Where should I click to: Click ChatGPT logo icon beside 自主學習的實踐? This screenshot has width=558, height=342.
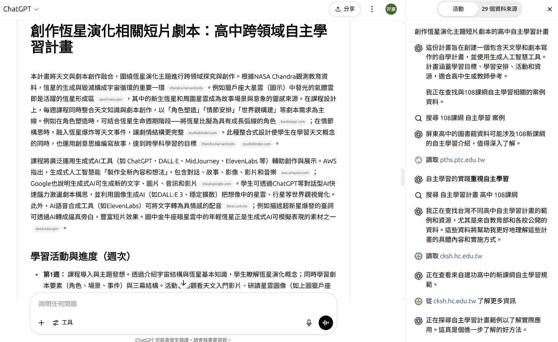419,179
